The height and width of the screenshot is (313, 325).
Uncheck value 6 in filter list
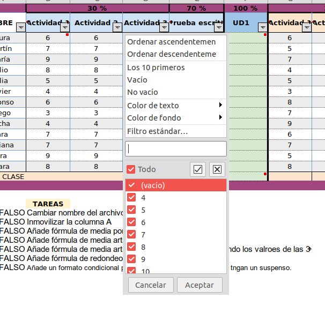[x=131, y=222]
